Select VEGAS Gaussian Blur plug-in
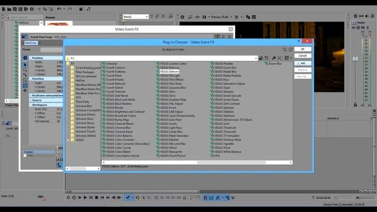The width and height of the screenshot is (377, 212). [173, 88]
